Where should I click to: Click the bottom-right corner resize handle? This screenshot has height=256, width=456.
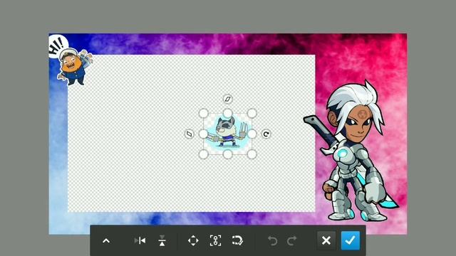tap(252, 154)
